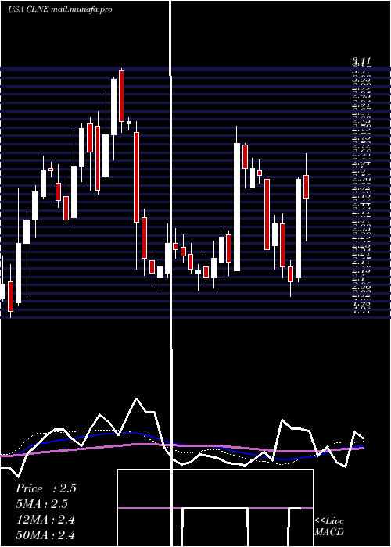
Task: Click the last red candle on the right
Action: pyautogui.click(x=307, y=187)
